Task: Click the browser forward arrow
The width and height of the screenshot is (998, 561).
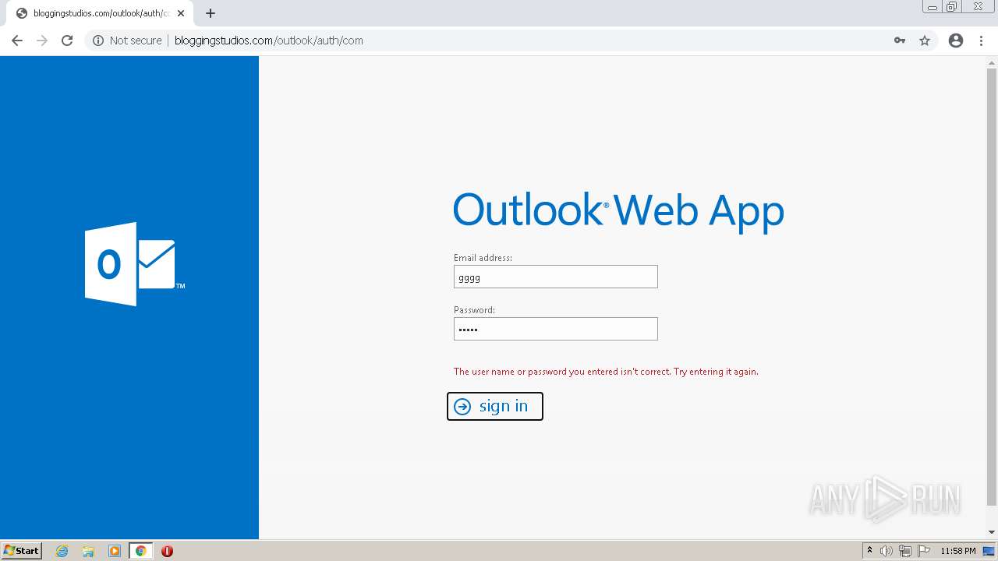Action: [x=42, y=41]
